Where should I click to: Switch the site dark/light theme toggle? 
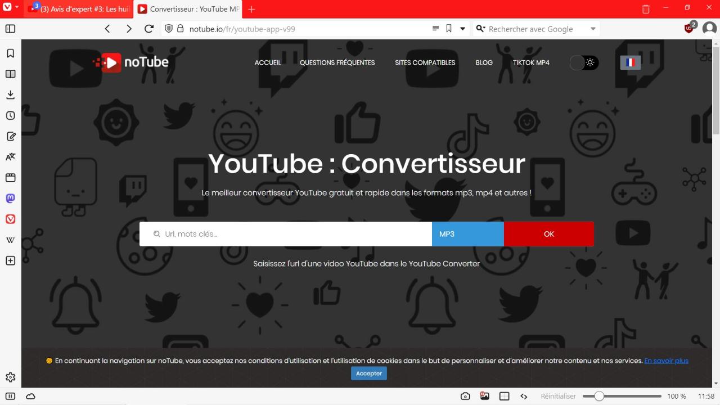584,62
